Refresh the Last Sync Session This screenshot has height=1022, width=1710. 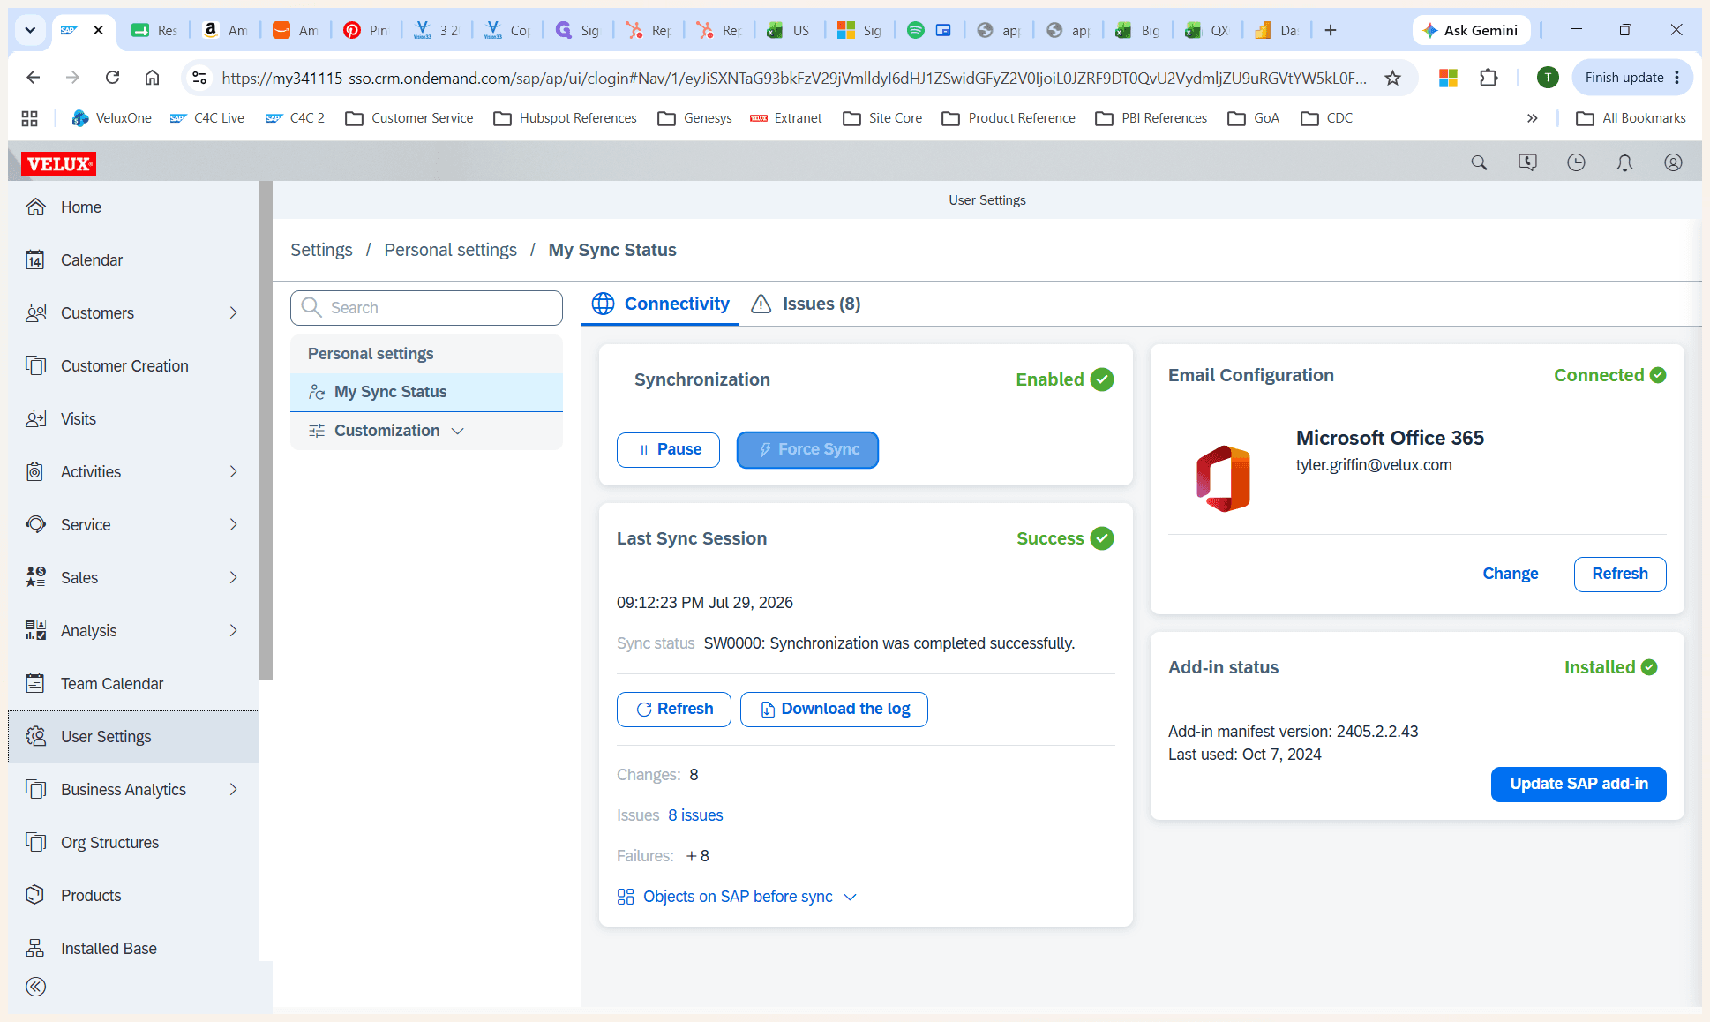(674, 710)
